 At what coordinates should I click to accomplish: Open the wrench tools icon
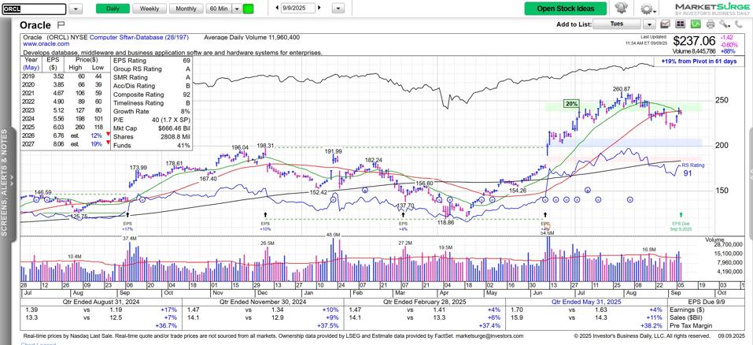[724, 24]
